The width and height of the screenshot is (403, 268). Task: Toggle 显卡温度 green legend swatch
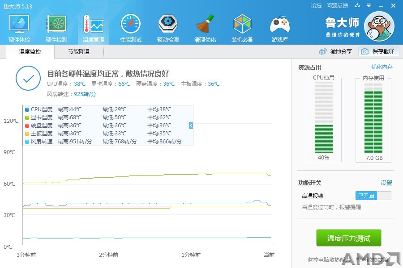[27, 117]
